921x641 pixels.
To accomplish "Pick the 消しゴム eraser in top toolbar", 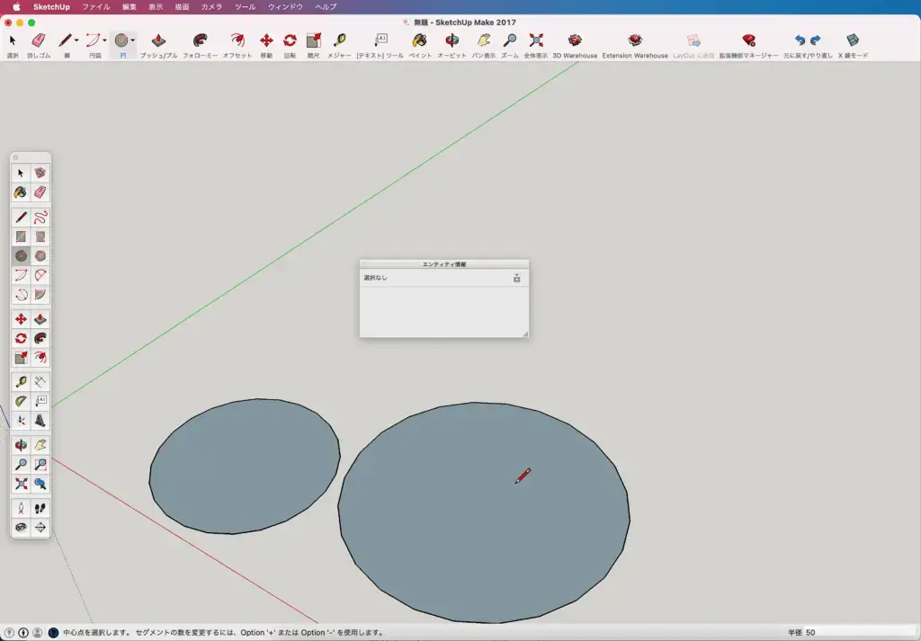I will [x=38, y=40].
